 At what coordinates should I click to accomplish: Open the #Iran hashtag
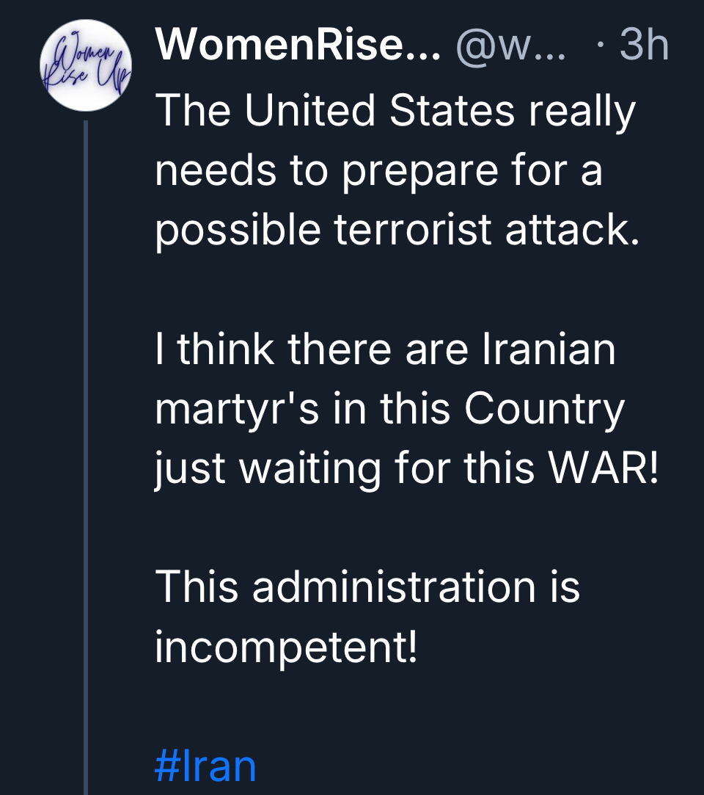point(205,766)
